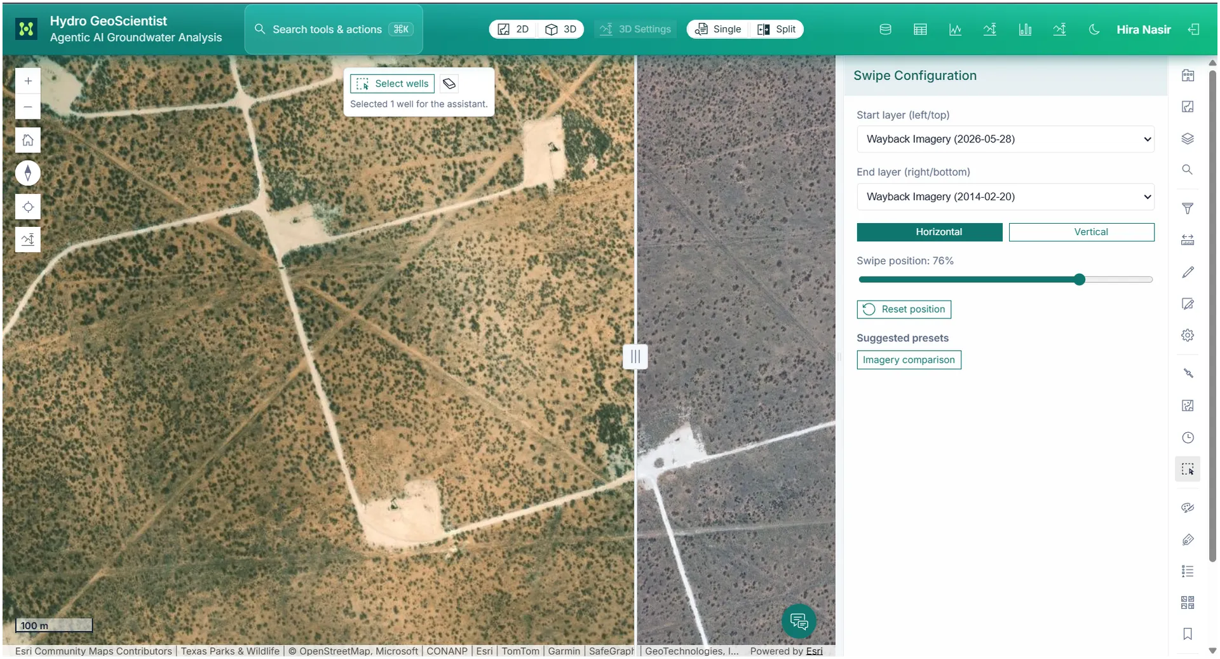Open the tag label sidebar icon
This screenshot has height=659, width=1220.
(x=1188, y=540)
